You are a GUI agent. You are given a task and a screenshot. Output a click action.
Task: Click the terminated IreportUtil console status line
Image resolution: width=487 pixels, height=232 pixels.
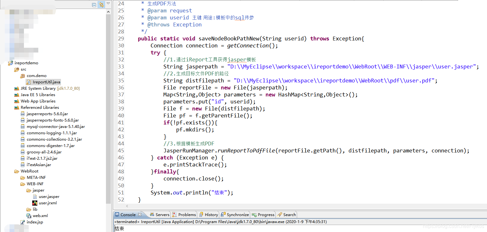pos(221,221)
